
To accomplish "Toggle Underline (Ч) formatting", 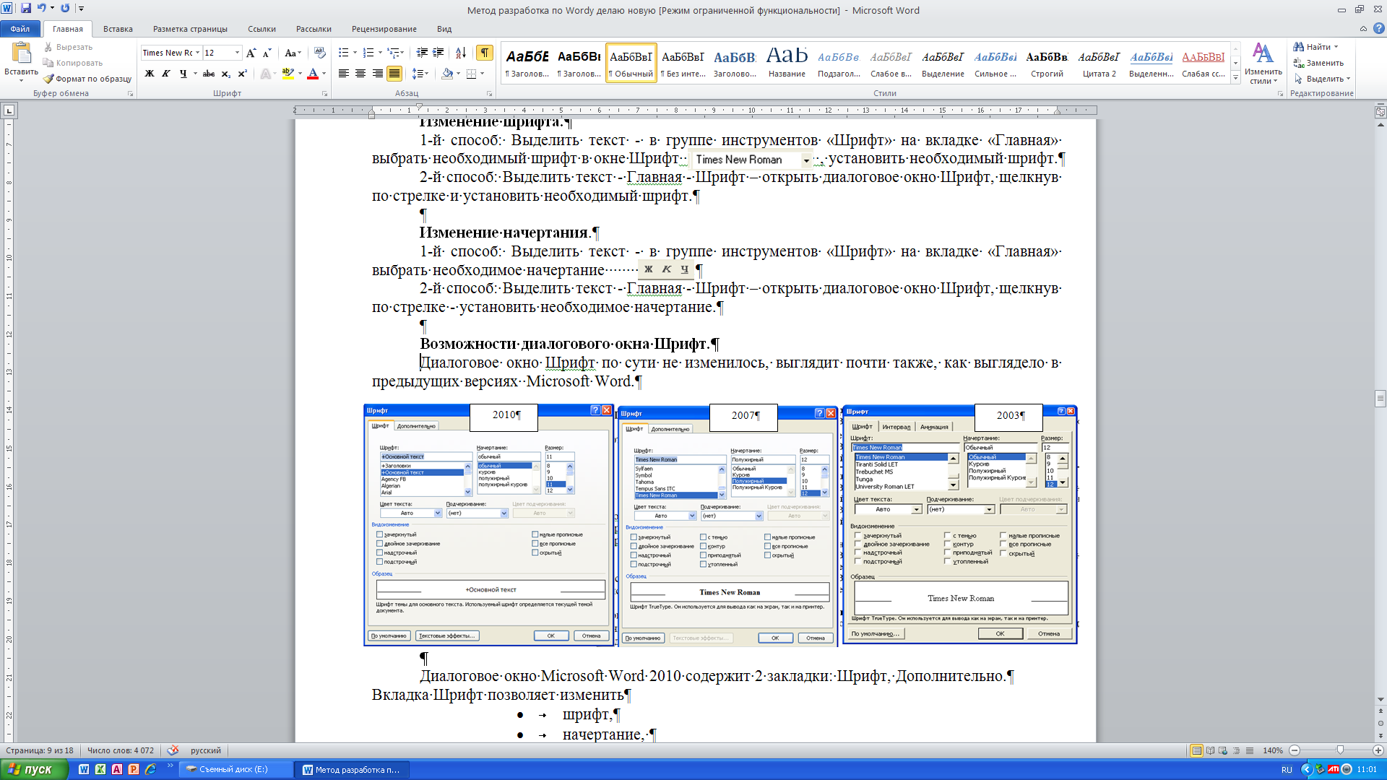I will coord(183,74).
